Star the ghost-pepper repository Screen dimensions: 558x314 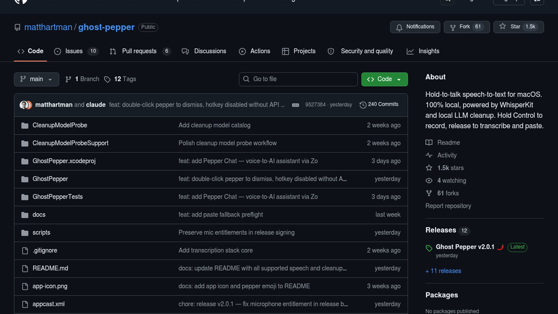click(x=518, y=27)
